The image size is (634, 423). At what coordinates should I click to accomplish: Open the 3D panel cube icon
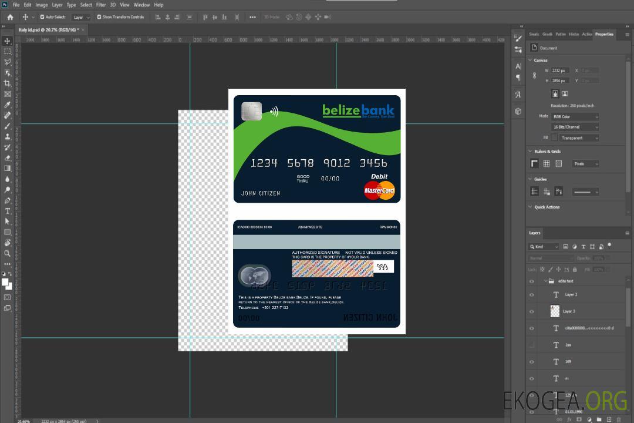coord(518,111)
